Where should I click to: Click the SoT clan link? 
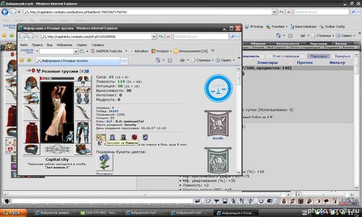109,121
